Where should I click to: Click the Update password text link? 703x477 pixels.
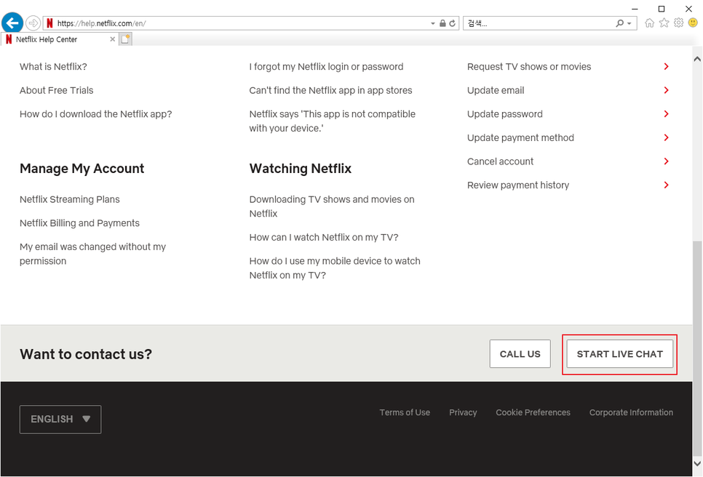pyautogui.click(x=505, y=114)
